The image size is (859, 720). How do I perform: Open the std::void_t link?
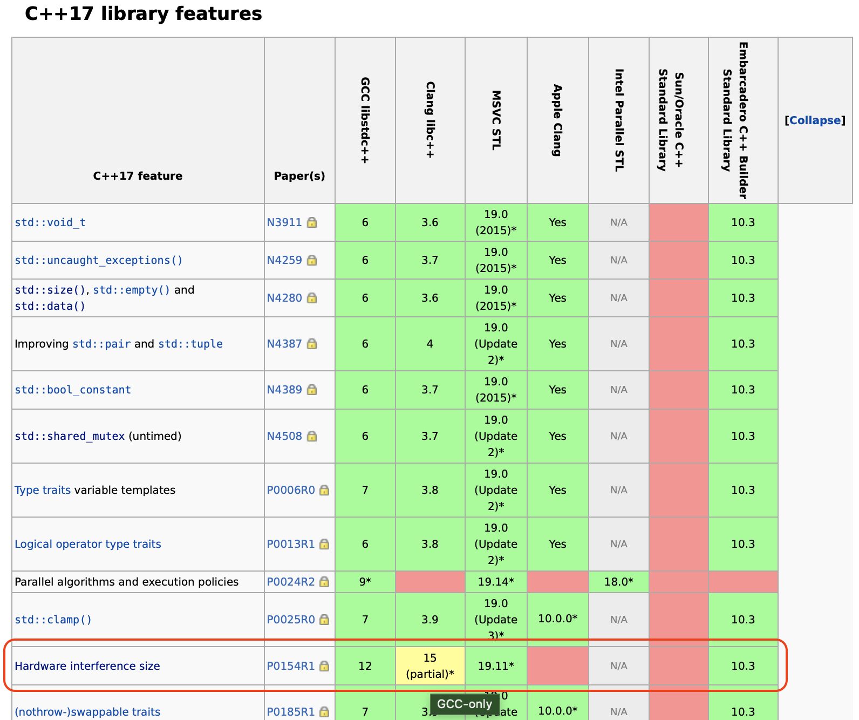50,222
